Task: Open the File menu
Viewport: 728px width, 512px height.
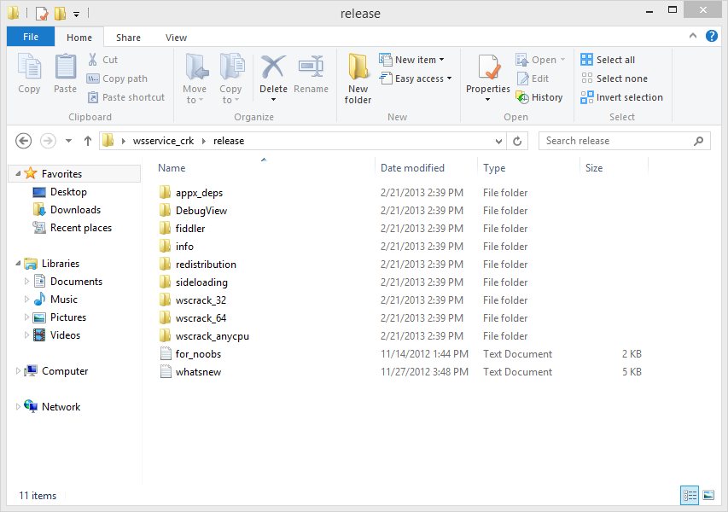Action: (30, 38)
